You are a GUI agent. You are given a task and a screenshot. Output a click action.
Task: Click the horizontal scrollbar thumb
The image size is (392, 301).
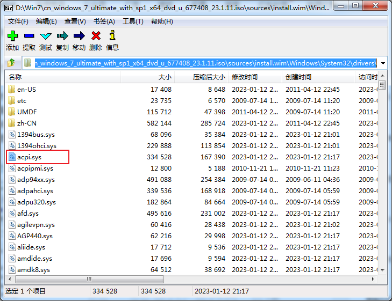point(89,279)
